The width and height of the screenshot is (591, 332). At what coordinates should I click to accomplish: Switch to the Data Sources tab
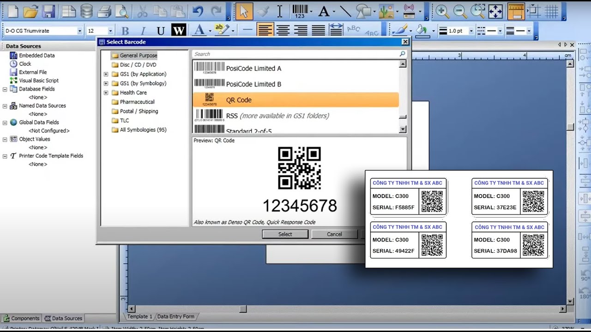tap(63, 318)
